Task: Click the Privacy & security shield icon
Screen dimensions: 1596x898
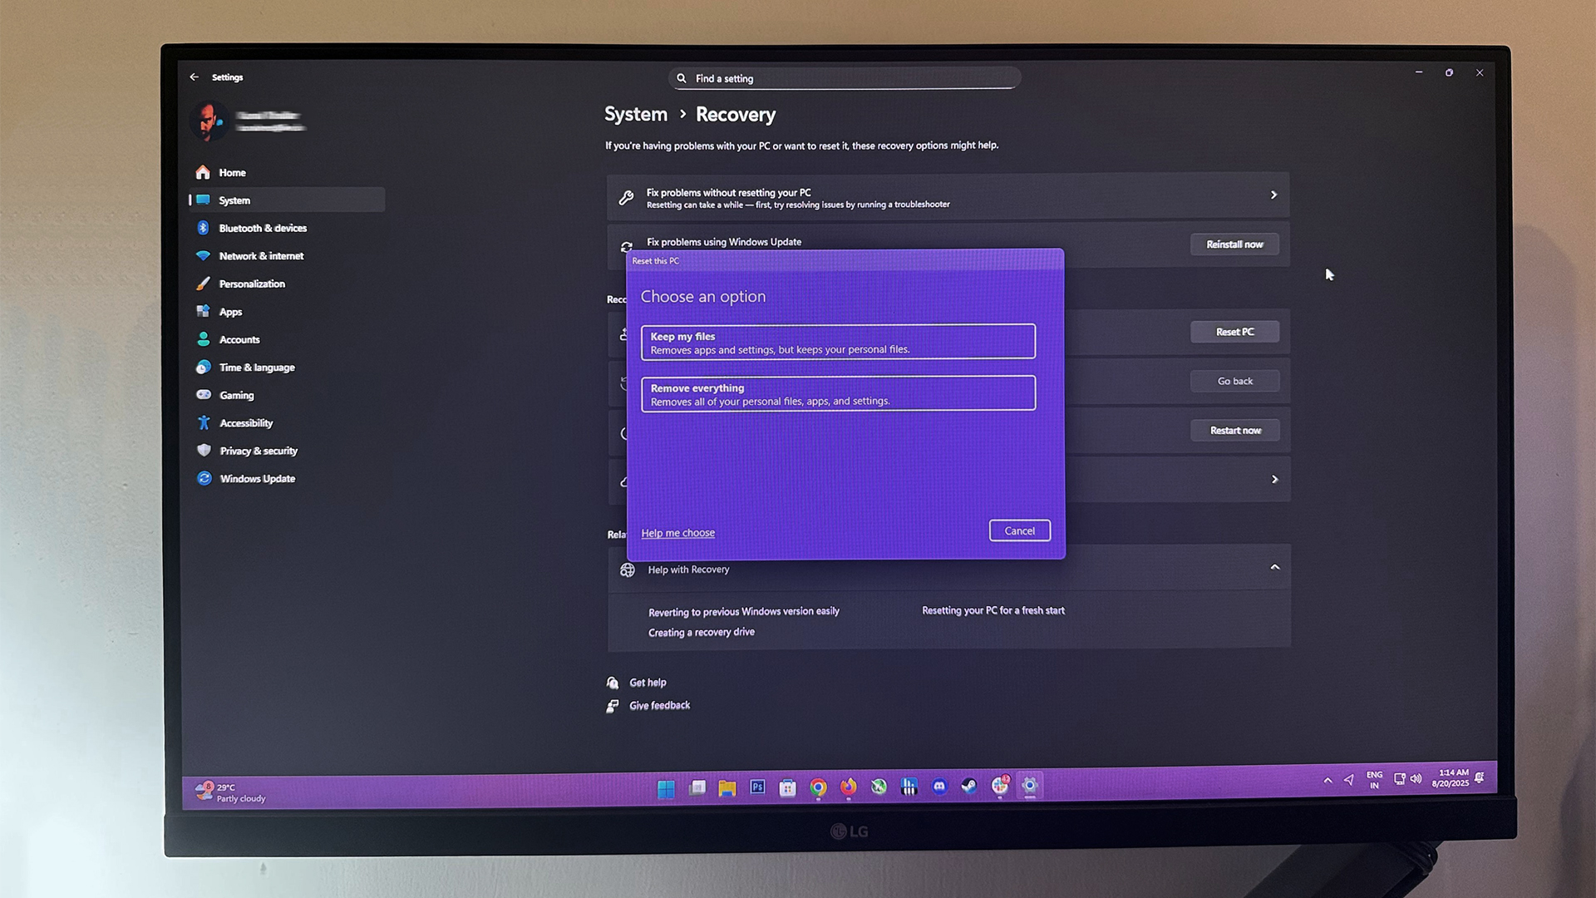Action: click(204, 451)
